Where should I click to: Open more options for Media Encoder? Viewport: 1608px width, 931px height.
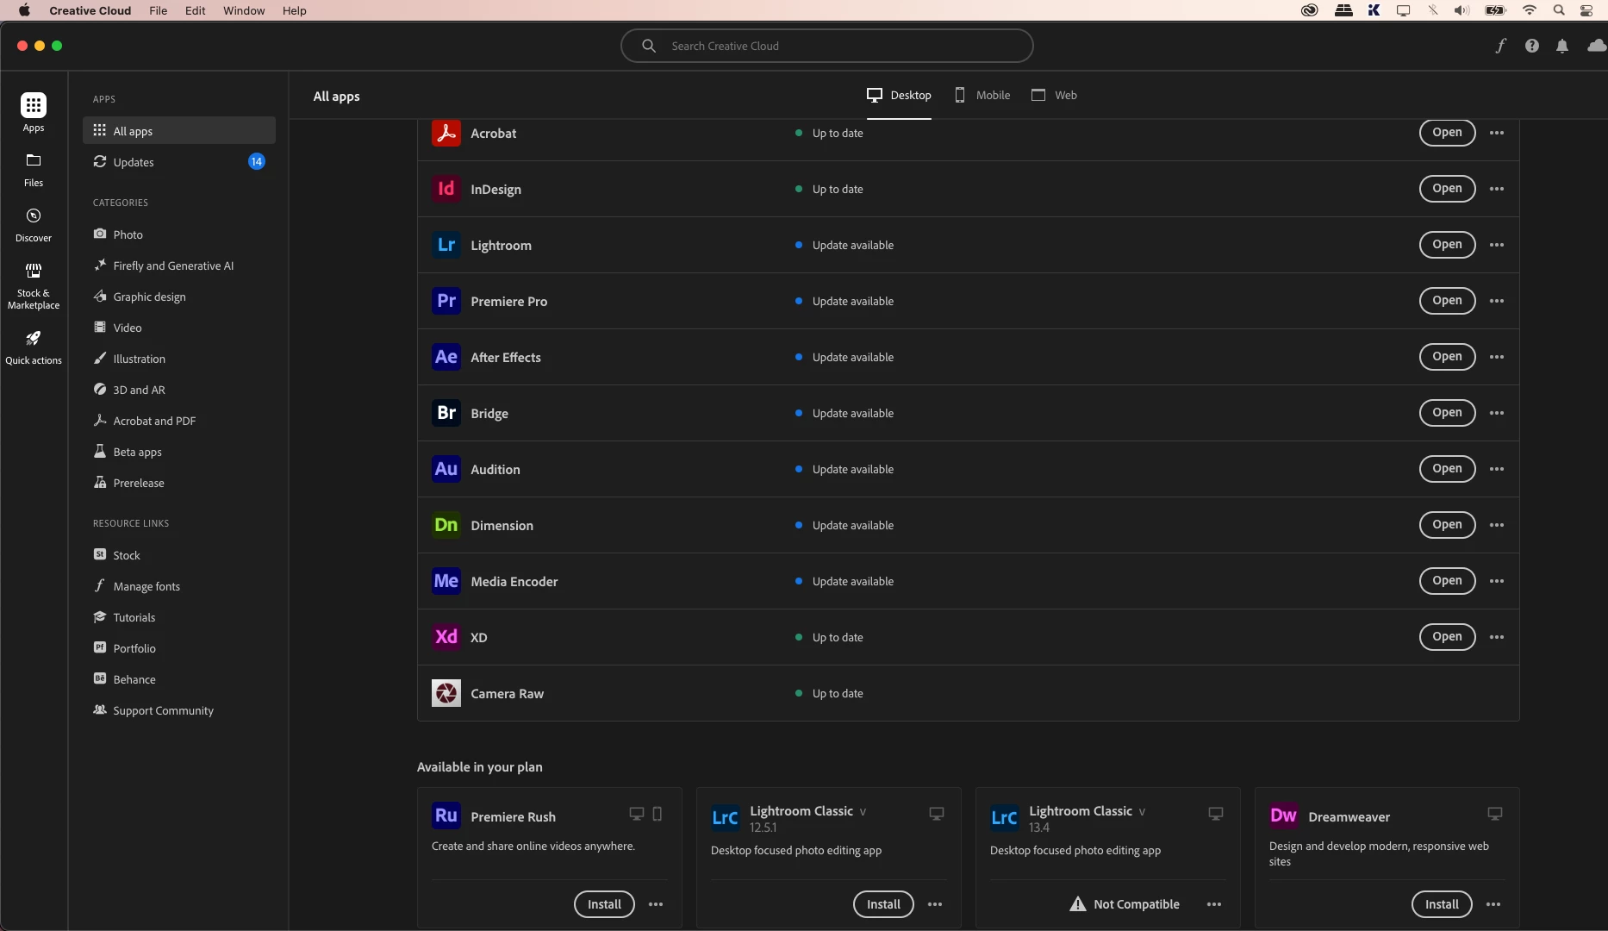tap(1497, 581)
